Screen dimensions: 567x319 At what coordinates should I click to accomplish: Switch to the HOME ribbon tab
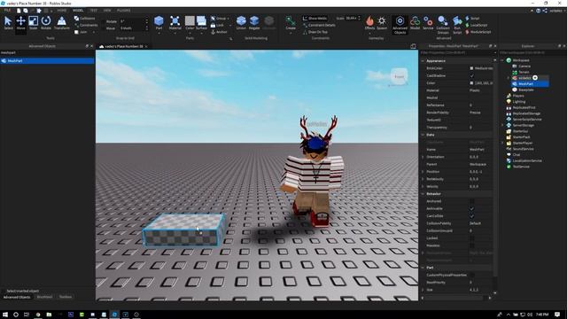click(61, 11)
